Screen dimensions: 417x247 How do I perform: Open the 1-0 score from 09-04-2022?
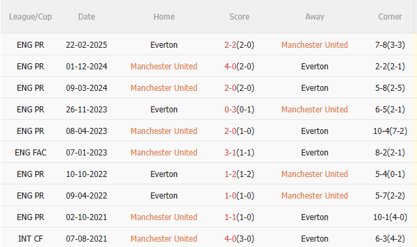[230, 195]
